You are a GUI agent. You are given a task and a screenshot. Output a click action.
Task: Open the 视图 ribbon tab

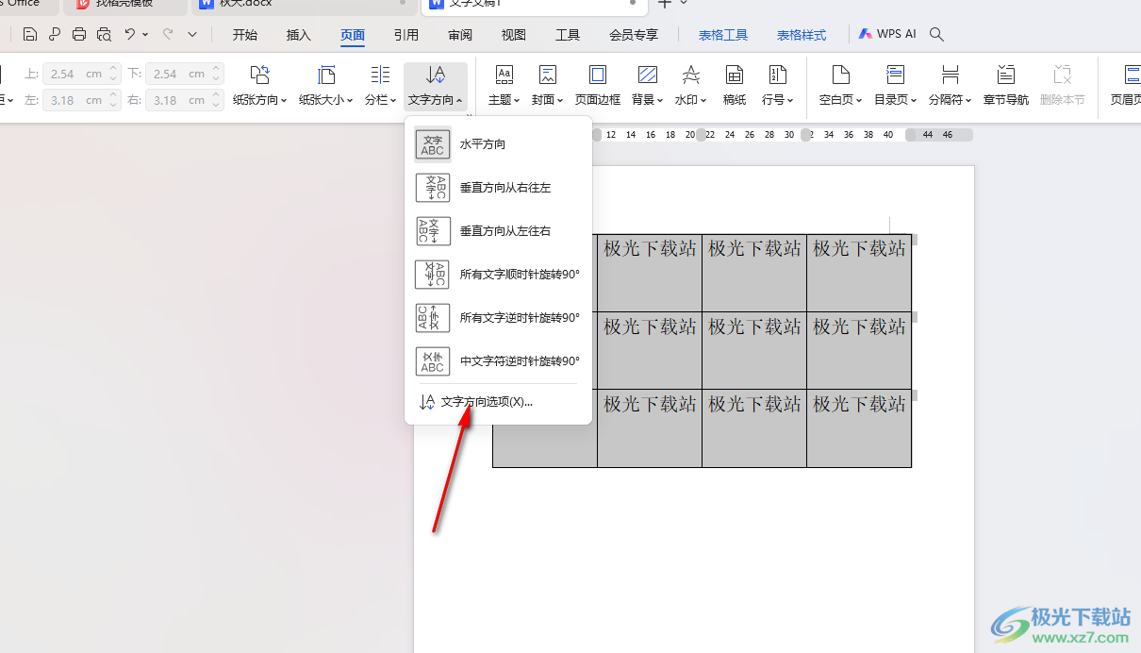(x=514, y=35)
